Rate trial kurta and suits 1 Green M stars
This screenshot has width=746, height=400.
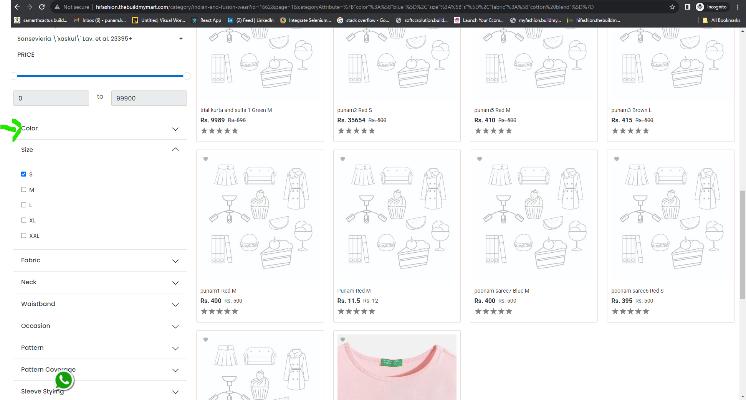click(x=220, y=131)
